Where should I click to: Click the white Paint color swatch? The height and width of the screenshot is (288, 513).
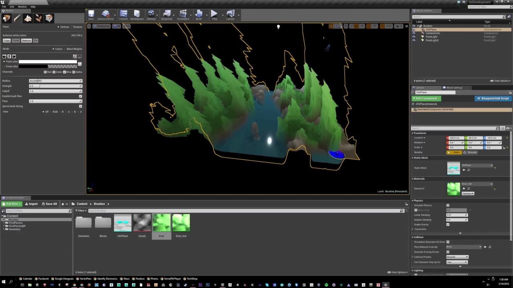coord(47,62)
